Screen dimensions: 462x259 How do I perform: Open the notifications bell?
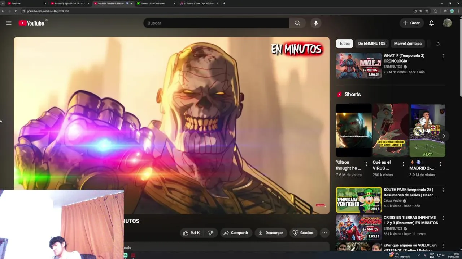(x=431, y=23)
